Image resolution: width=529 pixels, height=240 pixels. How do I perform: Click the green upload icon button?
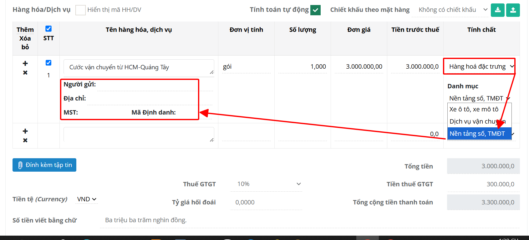pyautogui.click(x=513, y=10)
